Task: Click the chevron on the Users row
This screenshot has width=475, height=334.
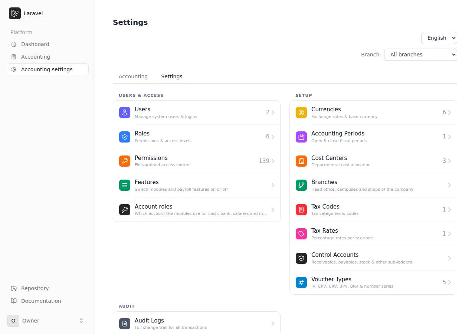Action: (273, 112)
